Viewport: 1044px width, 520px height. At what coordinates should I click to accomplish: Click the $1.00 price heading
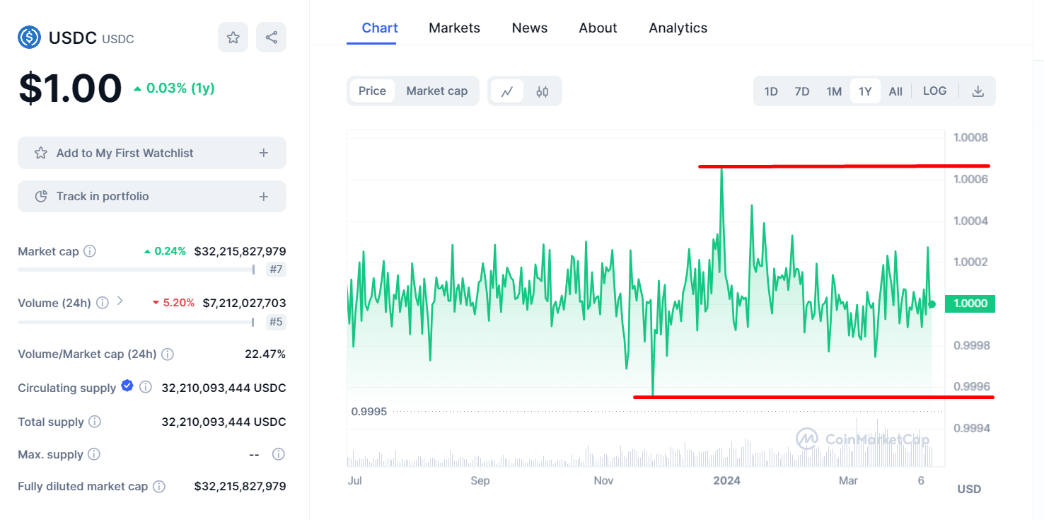(x=70, y=88)
